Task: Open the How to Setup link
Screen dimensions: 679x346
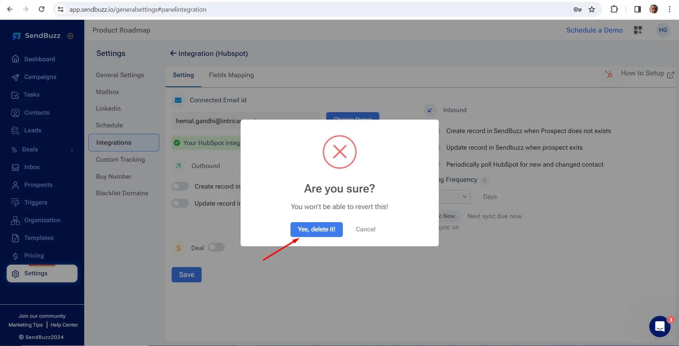Action: tap(642, 73)
